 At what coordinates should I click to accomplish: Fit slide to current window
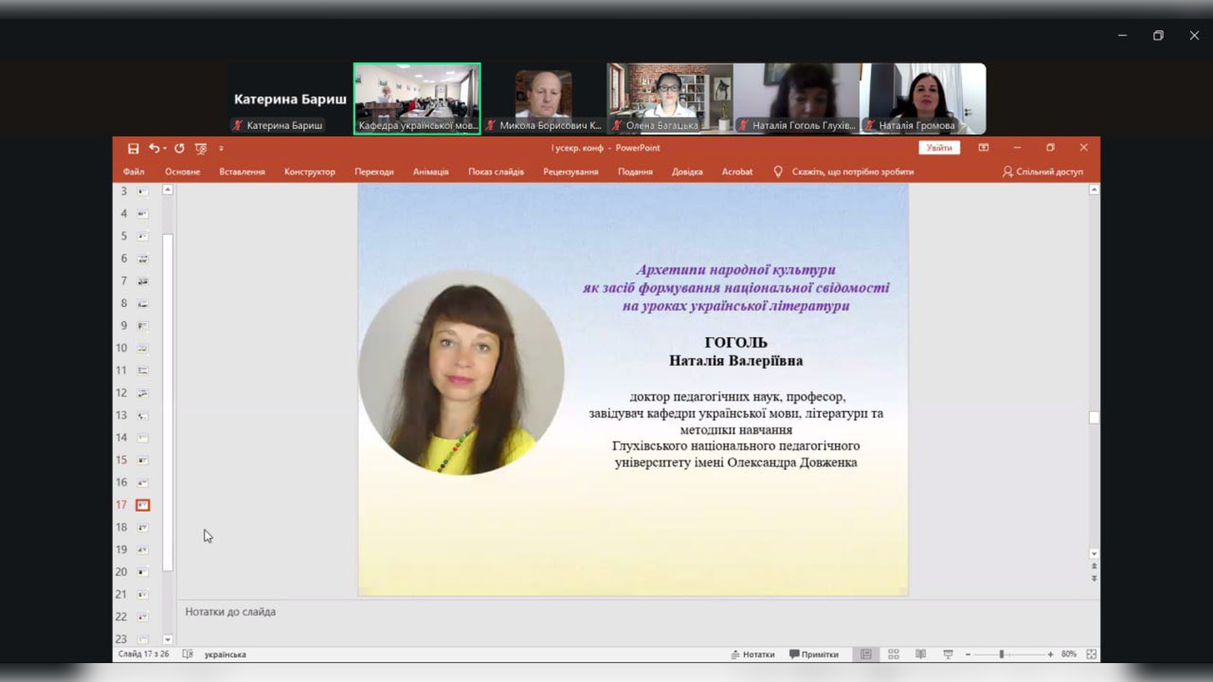coord(1091,654)
